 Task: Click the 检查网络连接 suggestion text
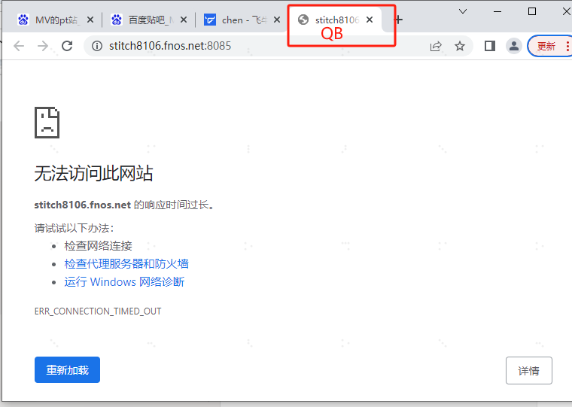(x=98, y=246)
